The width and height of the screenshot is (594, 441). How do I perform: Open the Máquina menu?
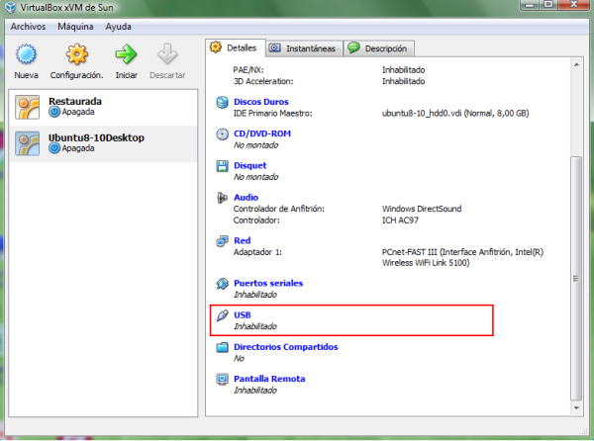[x=75, y=26]
